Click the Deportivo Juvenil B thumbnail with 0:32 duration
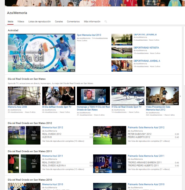The image size is (185, 190). (122, 40)
